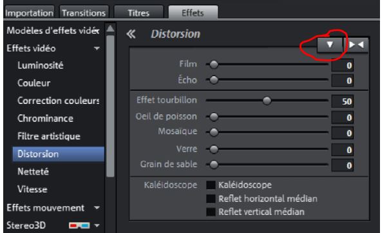This screenshot has width=389, height=233.
Task: Check the Reflet vertical médian option
Action: (x=211, y=212)
